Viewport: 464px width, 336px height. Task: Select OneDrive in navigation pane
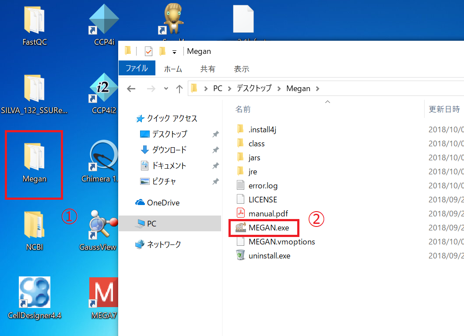(158, 202)
